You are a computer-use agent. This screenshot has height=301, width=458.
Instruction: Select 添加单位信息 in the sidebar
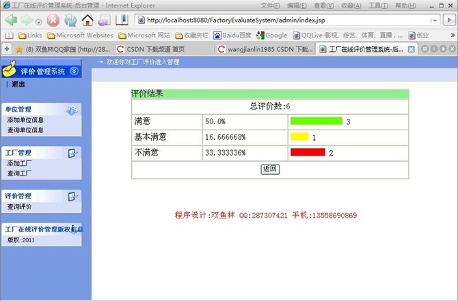25,120
